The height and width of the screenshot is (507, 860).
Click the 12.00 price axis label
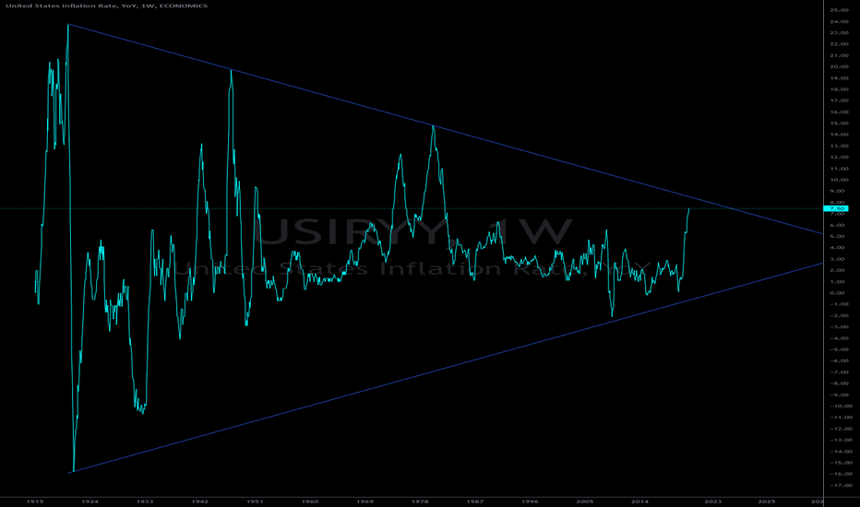[x=840, y=158]
